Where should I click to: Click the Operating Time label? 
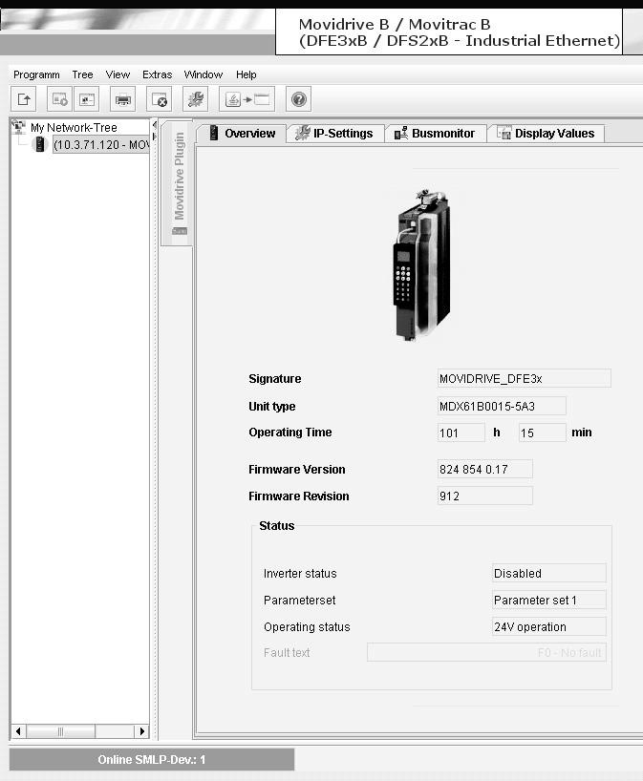tap(290, 433)
